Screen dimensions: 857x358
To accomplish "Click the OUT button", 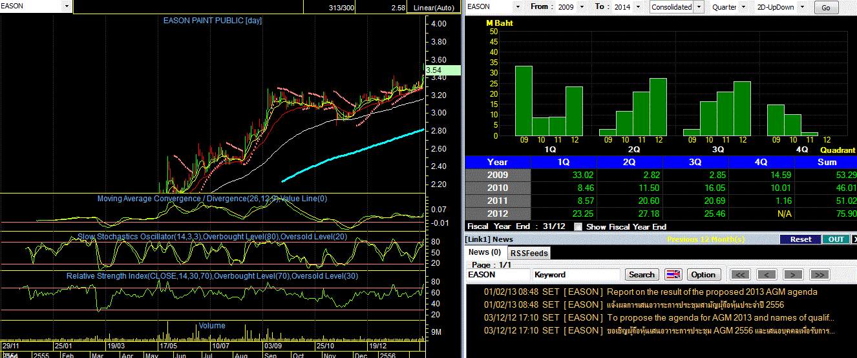I will pyautogui.click(x=836, y=239).
